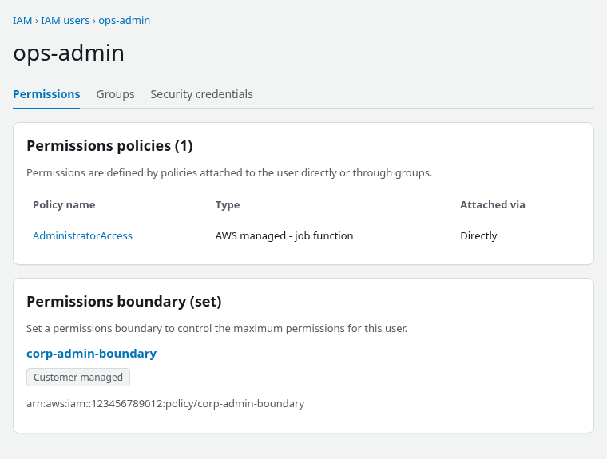Click the permissions boundary description sentence
The width and height of the screenshot is (607, 459).
pyautogui.click(x=216, y=329)
